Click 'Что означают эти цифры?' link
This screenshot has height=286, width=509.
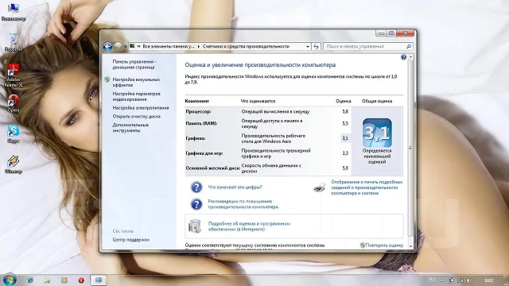coord(235,187)
